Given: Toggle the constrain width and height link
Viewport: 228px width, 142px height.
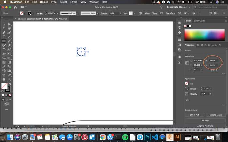Looking at the screenshot, I should (222, 63).
